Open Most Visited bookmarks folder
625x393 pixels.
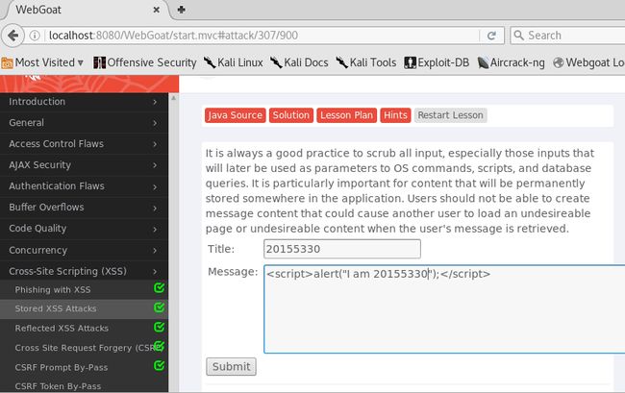(42, 62)
